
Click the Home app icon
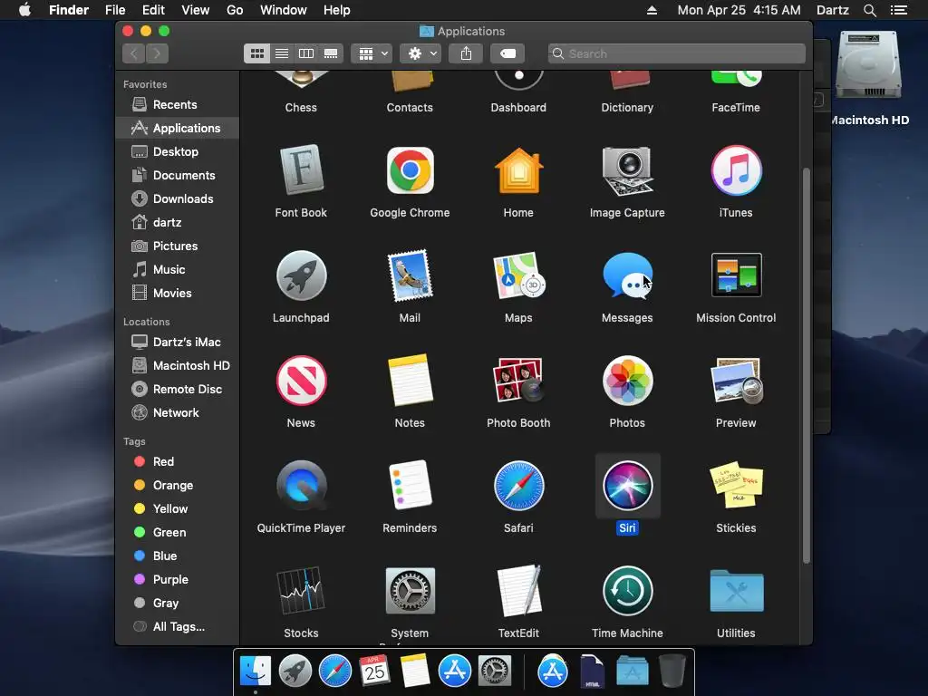point(518,171)
